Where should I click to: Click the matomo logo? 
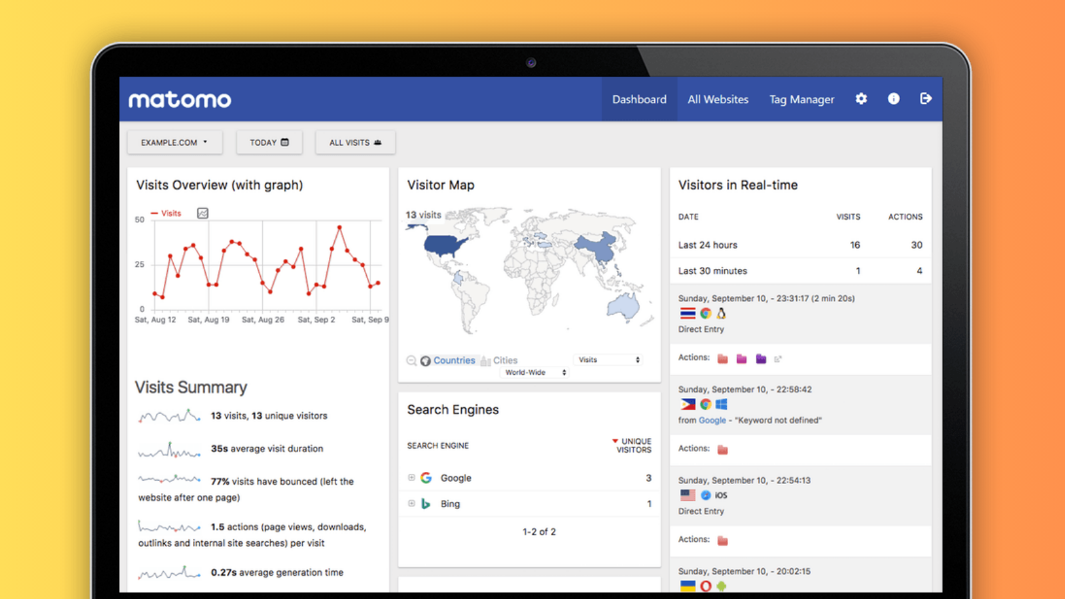point(178,99)
